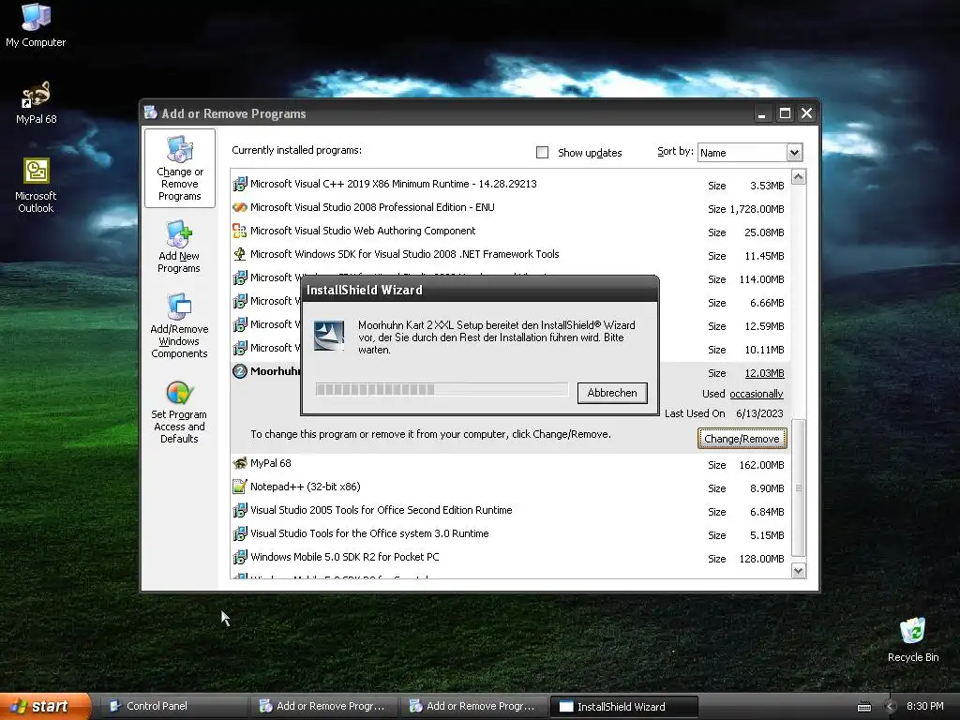Click the used occasionally link
The height and width of the screenshot is (720, 960).
(757, 394)
